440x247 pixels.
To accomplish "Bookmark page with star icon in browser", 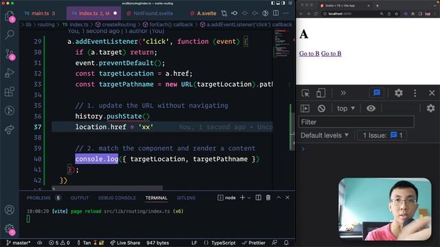I will [396, 14].
